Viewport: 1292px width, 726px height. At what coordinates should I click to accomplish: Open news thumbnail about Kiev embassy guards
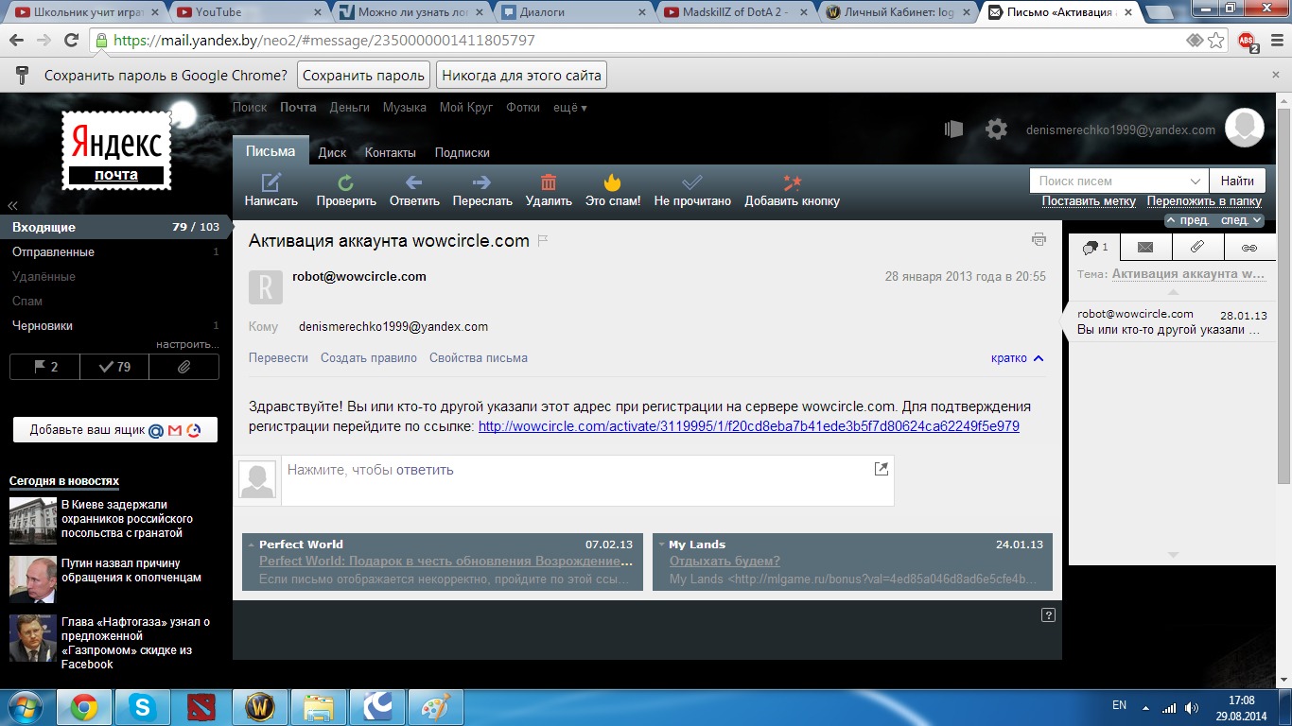pos(33,521)
